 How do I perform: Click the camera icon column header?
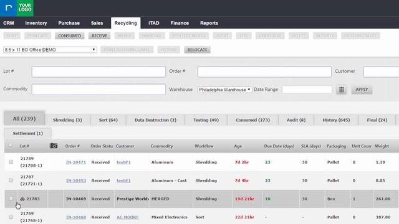(x=54, y=146)
